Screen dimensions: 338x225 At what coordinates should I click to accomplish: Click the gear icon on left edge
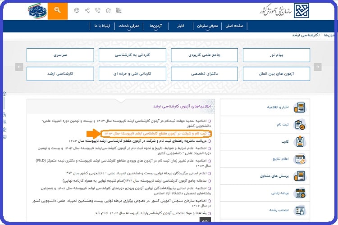tap(5, 94)
